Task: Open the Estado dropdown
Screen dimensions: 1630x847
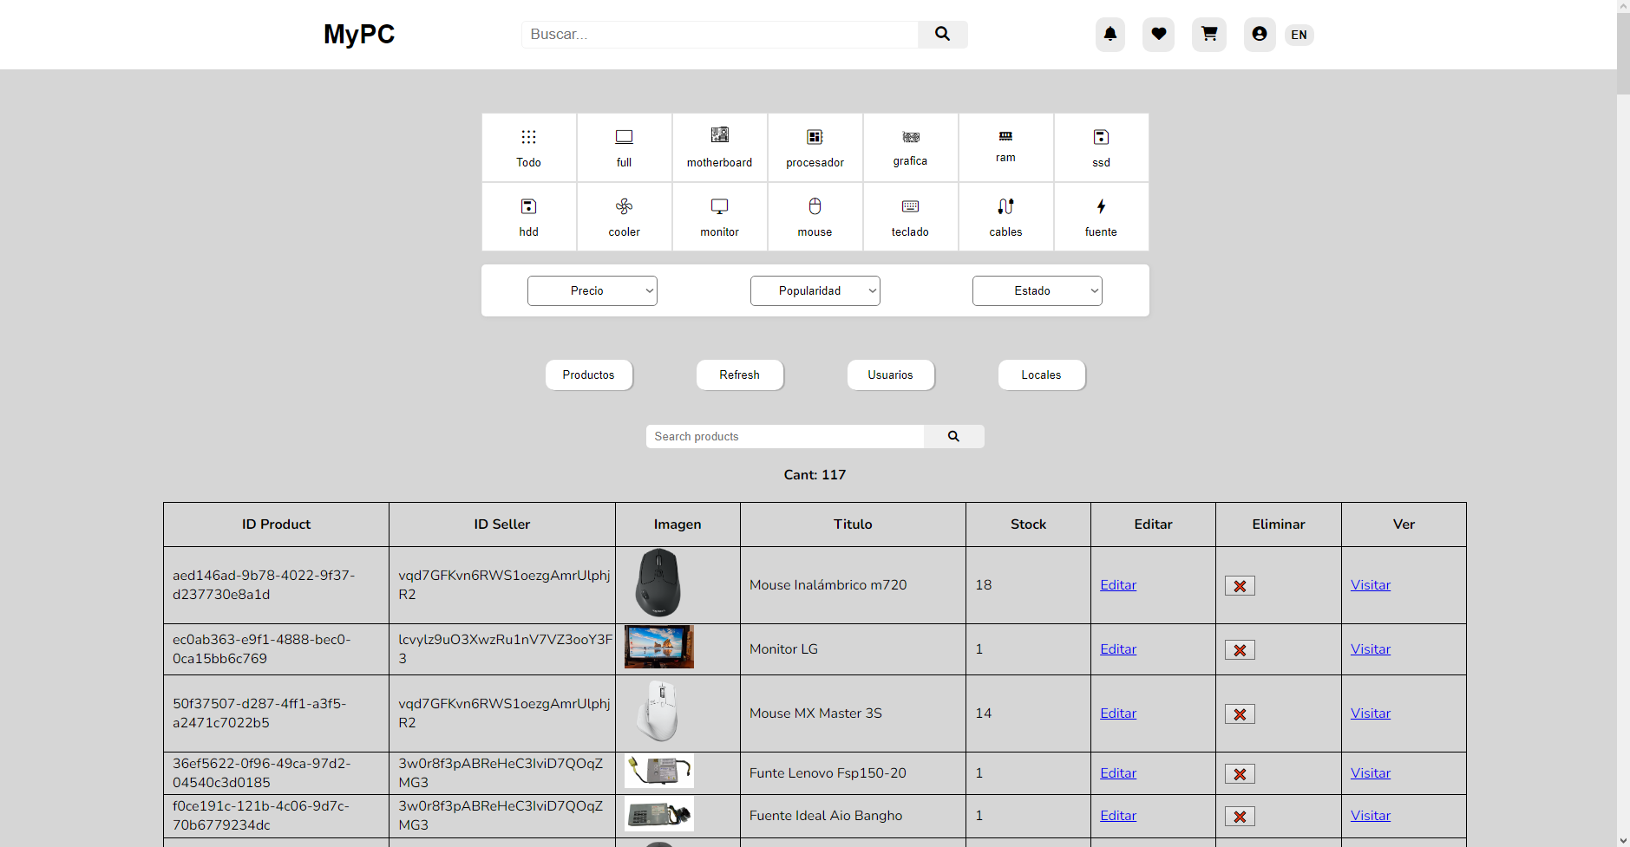Action: [x=1037, y=290]
